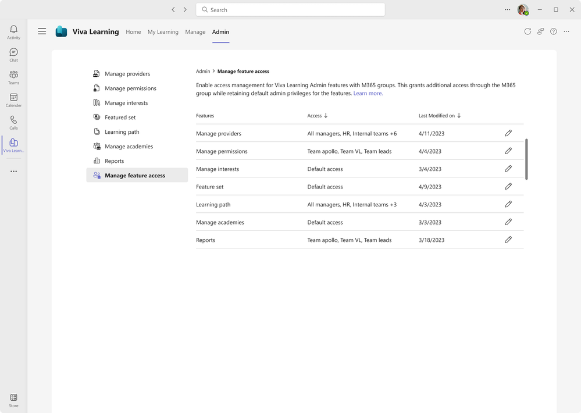The width and height of the screenshot is (581, 413).
Task: Edit access for the Manage academies row
Action: pos(508,222)
